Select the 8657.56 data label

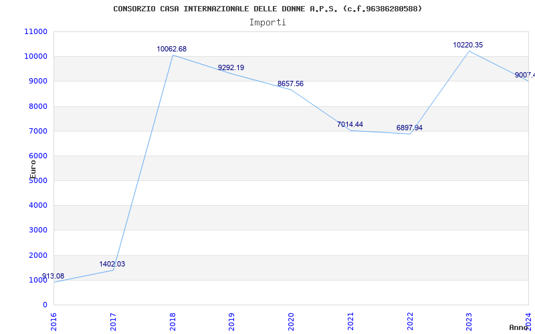pos(290,84)
